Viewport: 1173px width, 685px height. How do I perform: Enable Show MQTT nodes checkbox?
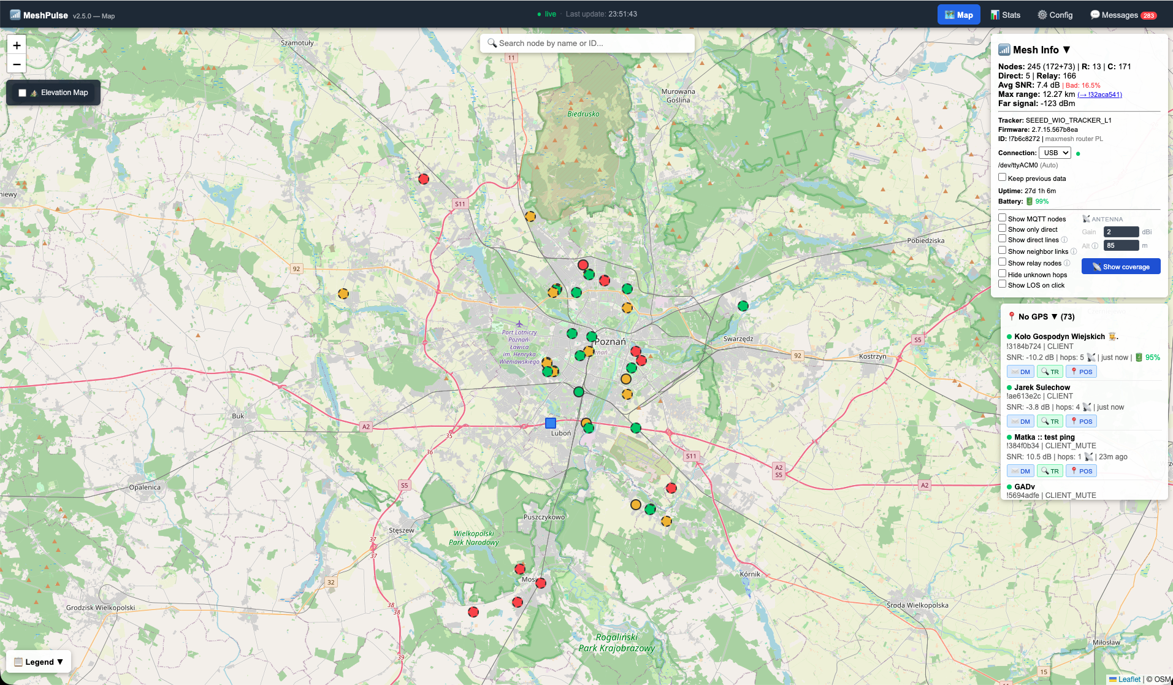tap(1002, 218)
